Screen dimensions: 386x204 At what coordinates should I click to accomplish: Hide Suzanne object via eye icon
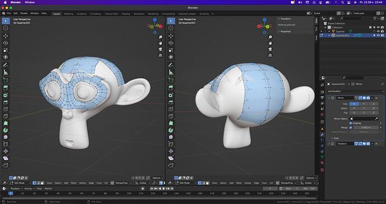(378, 31)
